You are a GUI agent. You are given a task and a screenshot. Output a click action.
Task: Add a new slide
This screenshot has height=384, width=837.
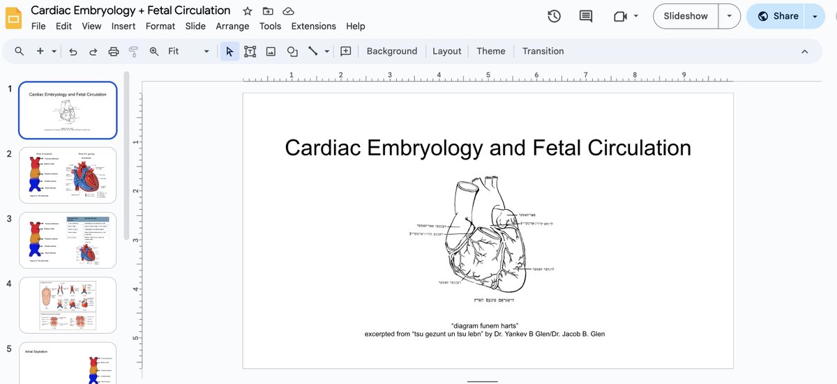coord(40,51)
